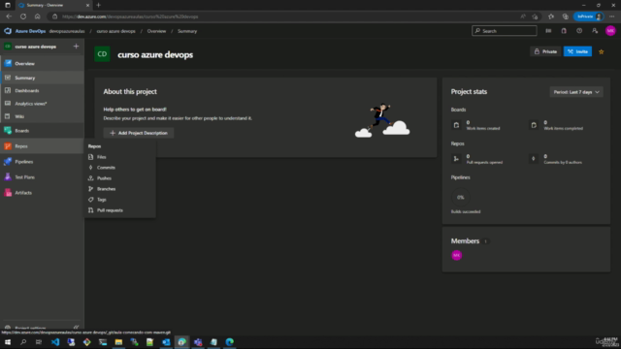Open the Test Plans hub icon
Viewport: 621px width, 349px height.
click(8, 176)
